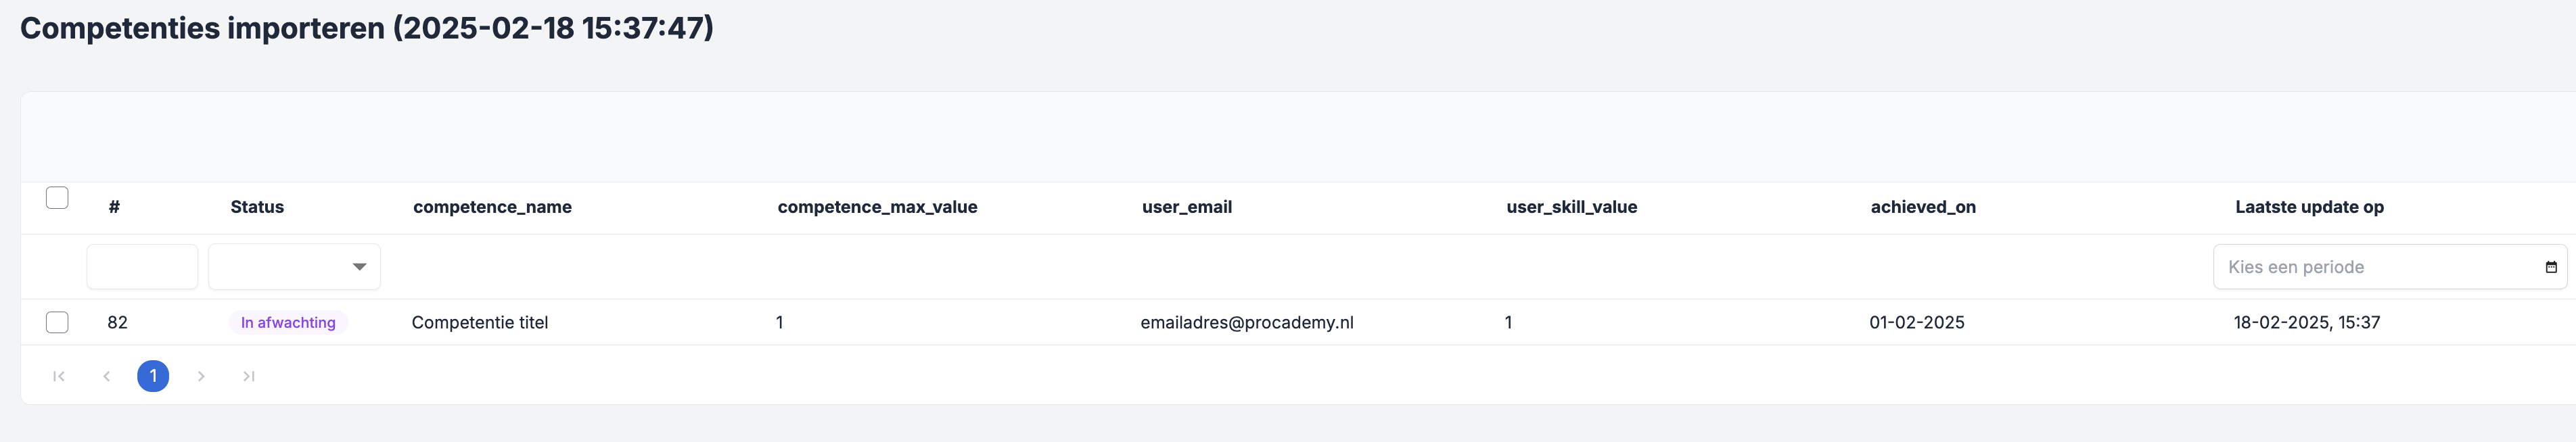Go to first page of results

point(59,376)
